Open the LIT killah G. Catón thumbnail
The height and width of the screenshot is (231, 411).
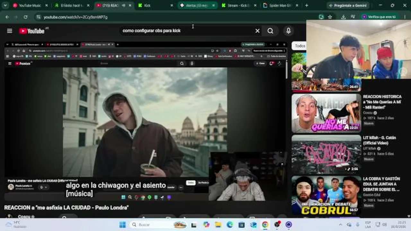pos(326,154)
